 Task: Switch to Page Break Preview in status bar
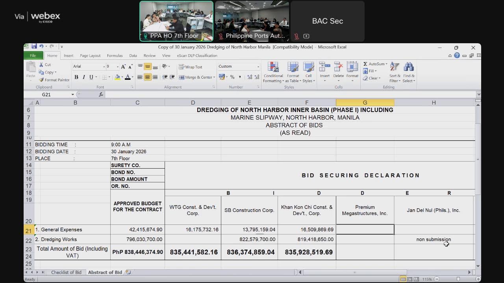click(x=417, y=279)
